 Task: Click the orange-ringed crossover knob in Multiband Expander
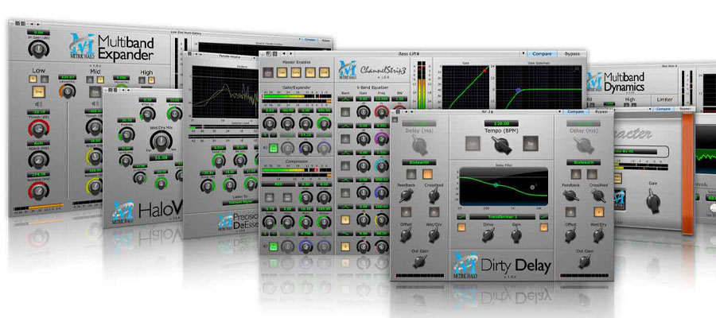coord(67,91)
